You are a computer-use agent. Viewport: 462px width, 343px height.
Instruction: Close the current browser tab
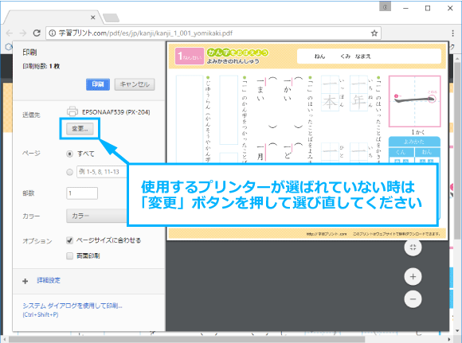[93, 18]
